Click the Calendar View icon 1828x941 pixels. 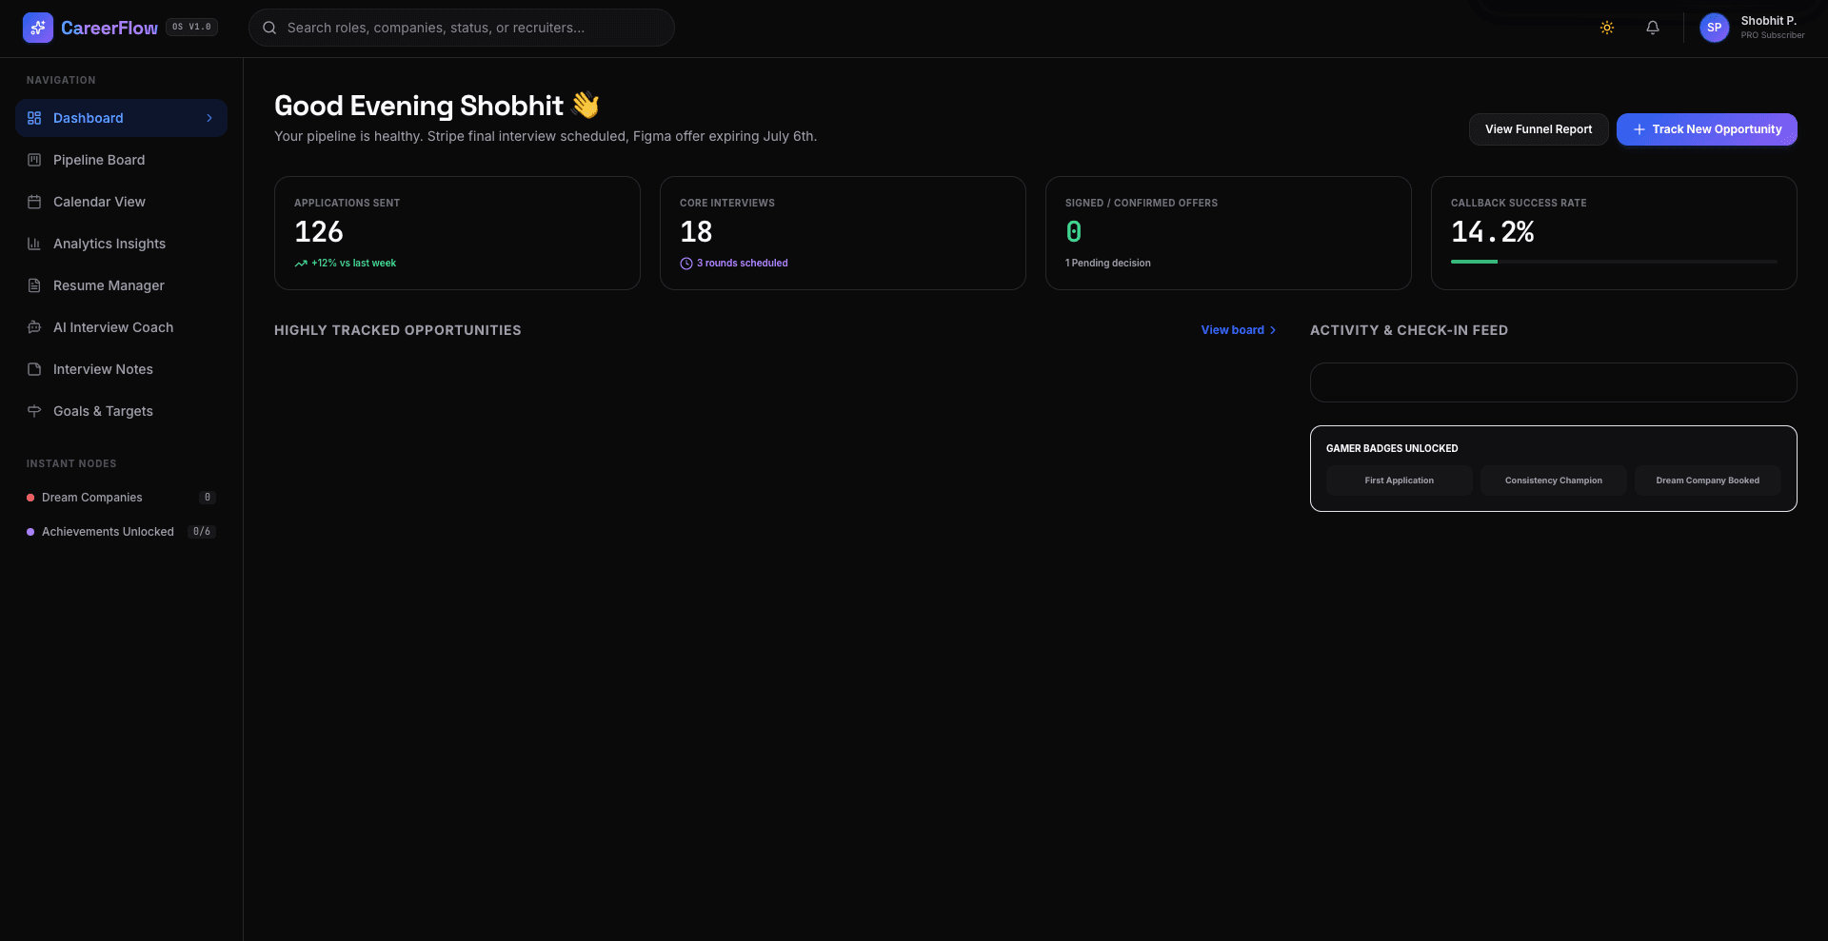tap(34, 202)
